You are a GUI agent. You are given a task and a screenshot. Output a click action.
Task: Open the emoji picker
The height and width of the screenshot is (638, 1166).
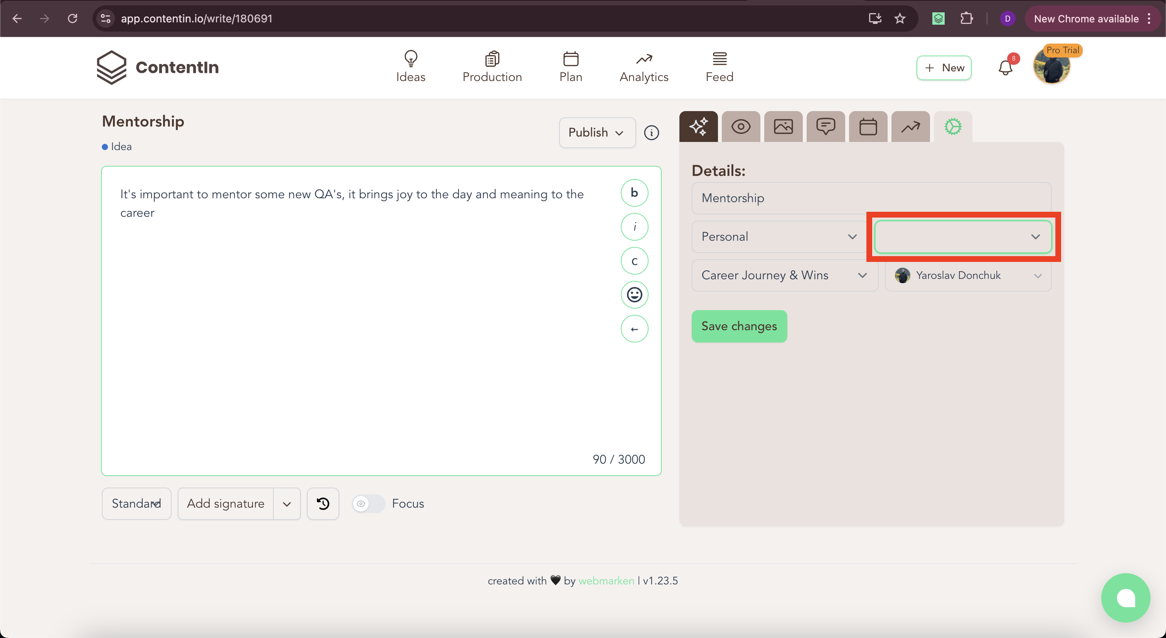click(634, 295)
